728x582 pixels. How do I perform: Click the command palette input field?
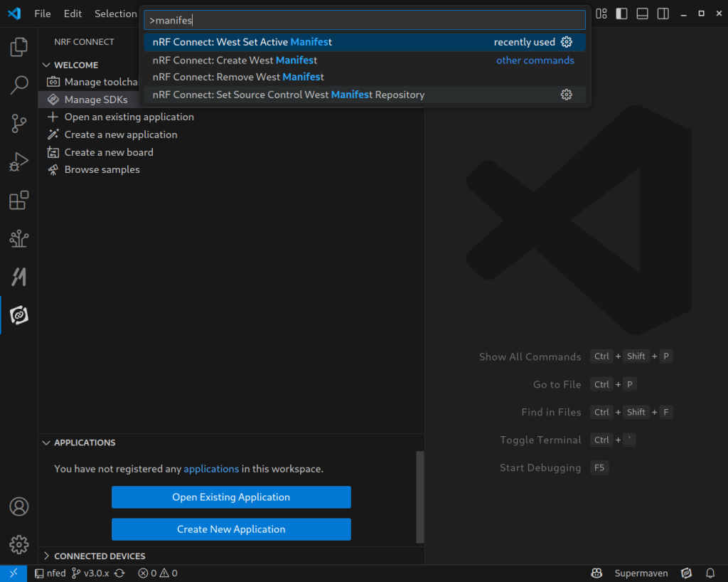365,21
